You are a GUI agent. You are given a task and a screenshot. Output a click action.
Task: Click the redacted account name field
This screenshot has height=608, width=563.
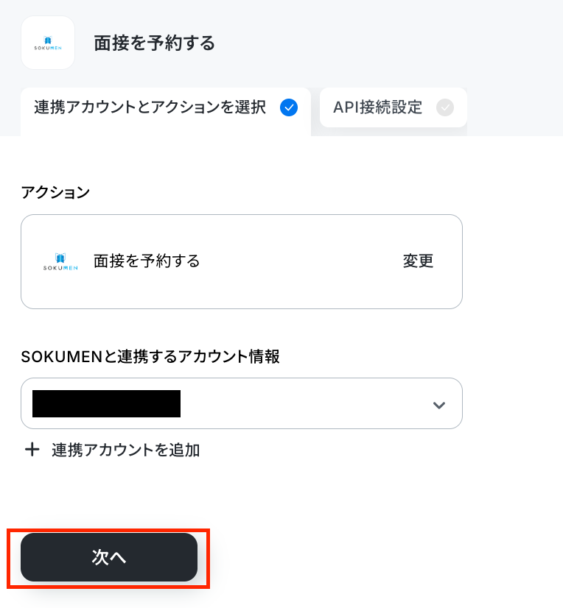106,403
